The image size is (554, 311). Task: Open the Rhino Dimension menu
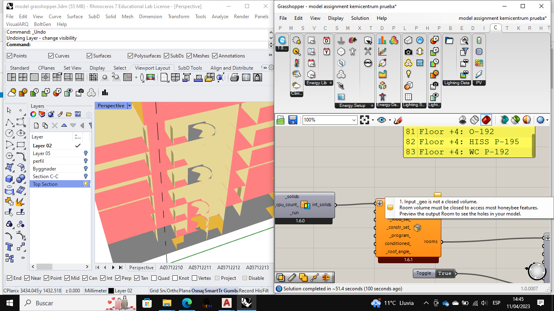point(150,17)
